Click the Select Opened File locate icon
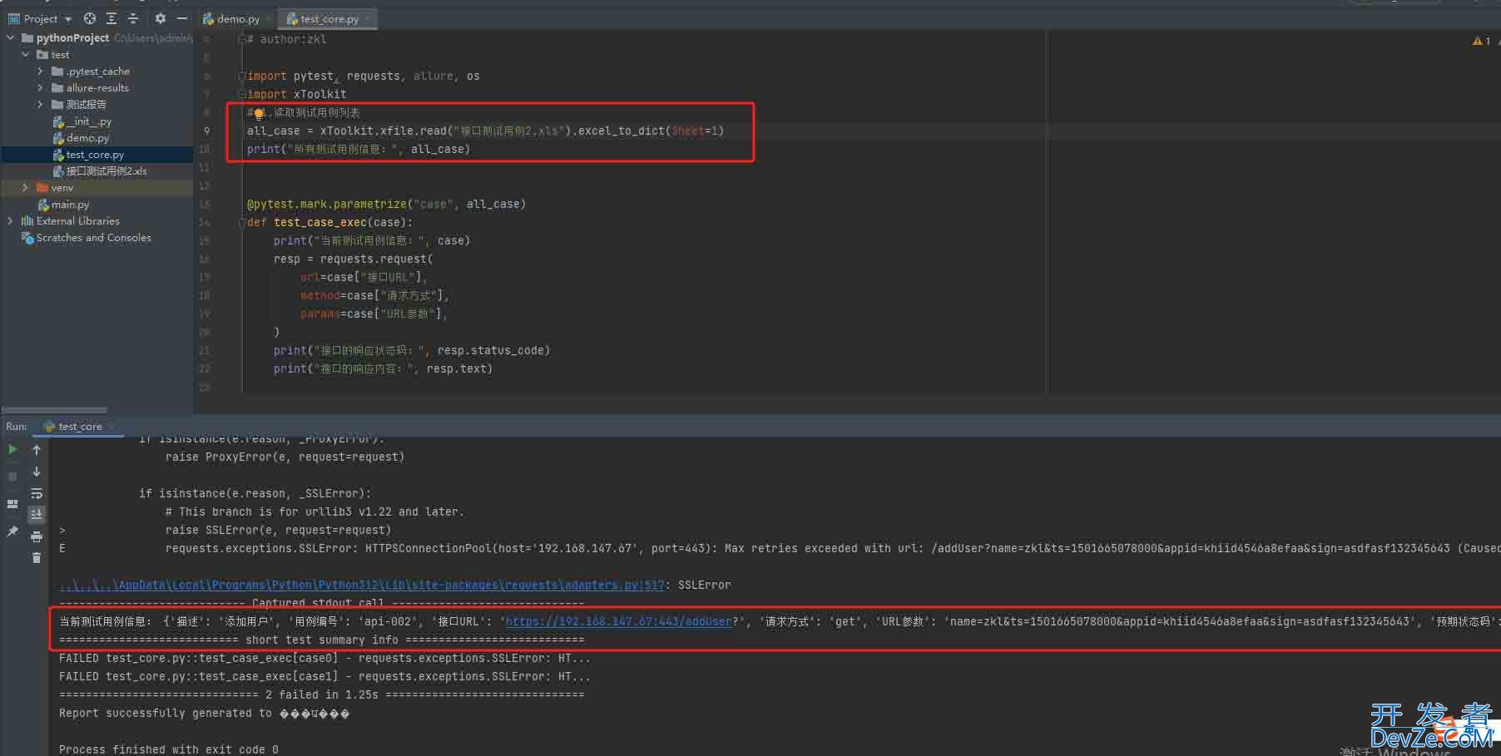The image size is (1501, 756). coord(90,18)
